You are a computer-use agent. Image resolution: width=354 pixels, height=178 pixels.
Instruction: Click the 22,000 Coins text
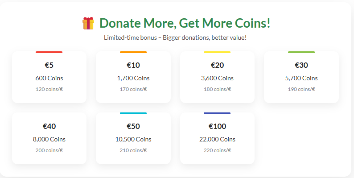point(217,139)
